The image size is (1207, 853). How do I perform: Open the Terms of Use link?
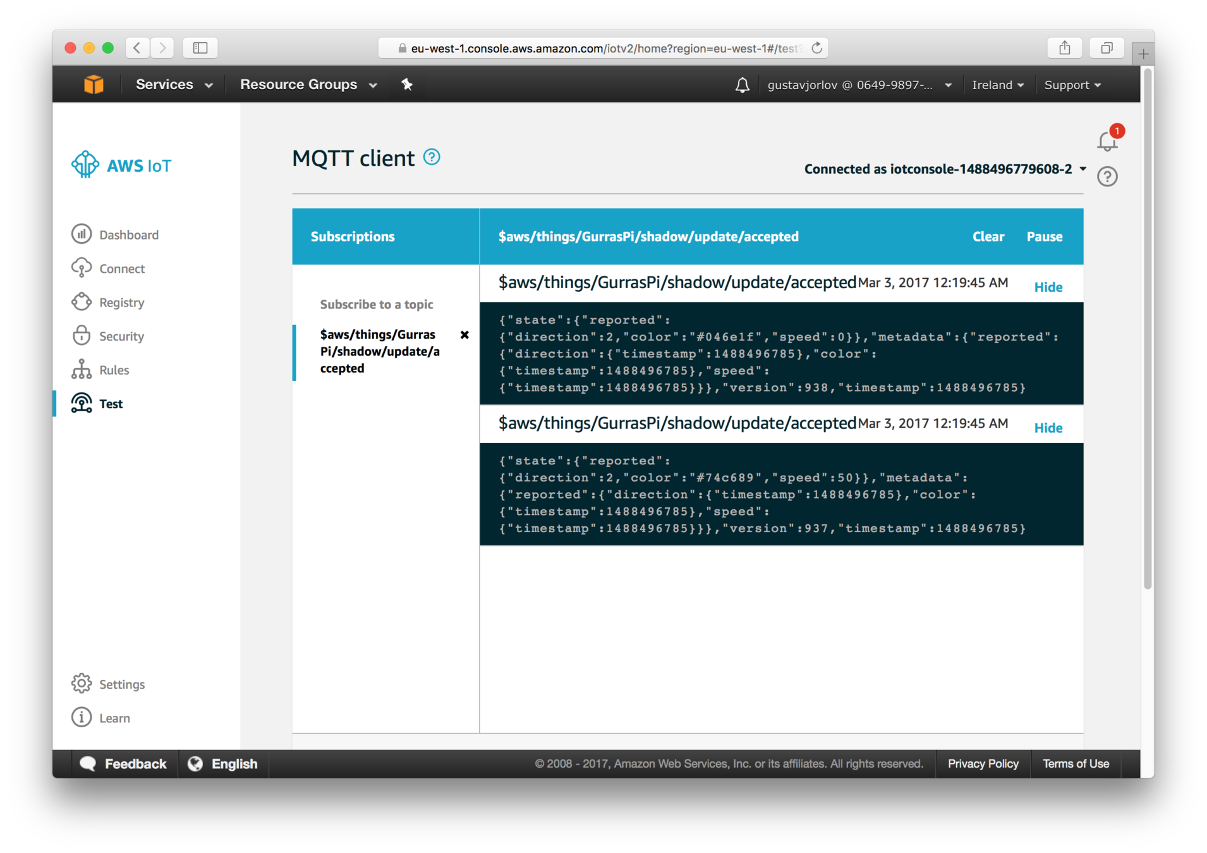click(x=1076, y=763)
